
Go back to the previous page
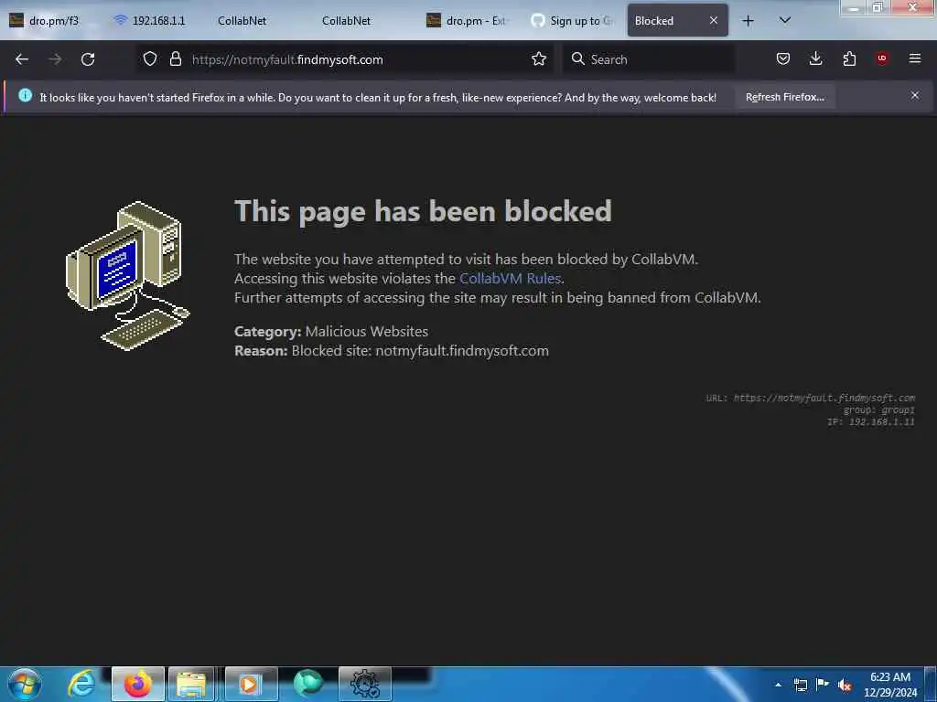tap(22, 59)
